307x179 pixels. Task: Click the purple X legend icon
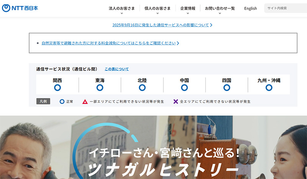176,102
